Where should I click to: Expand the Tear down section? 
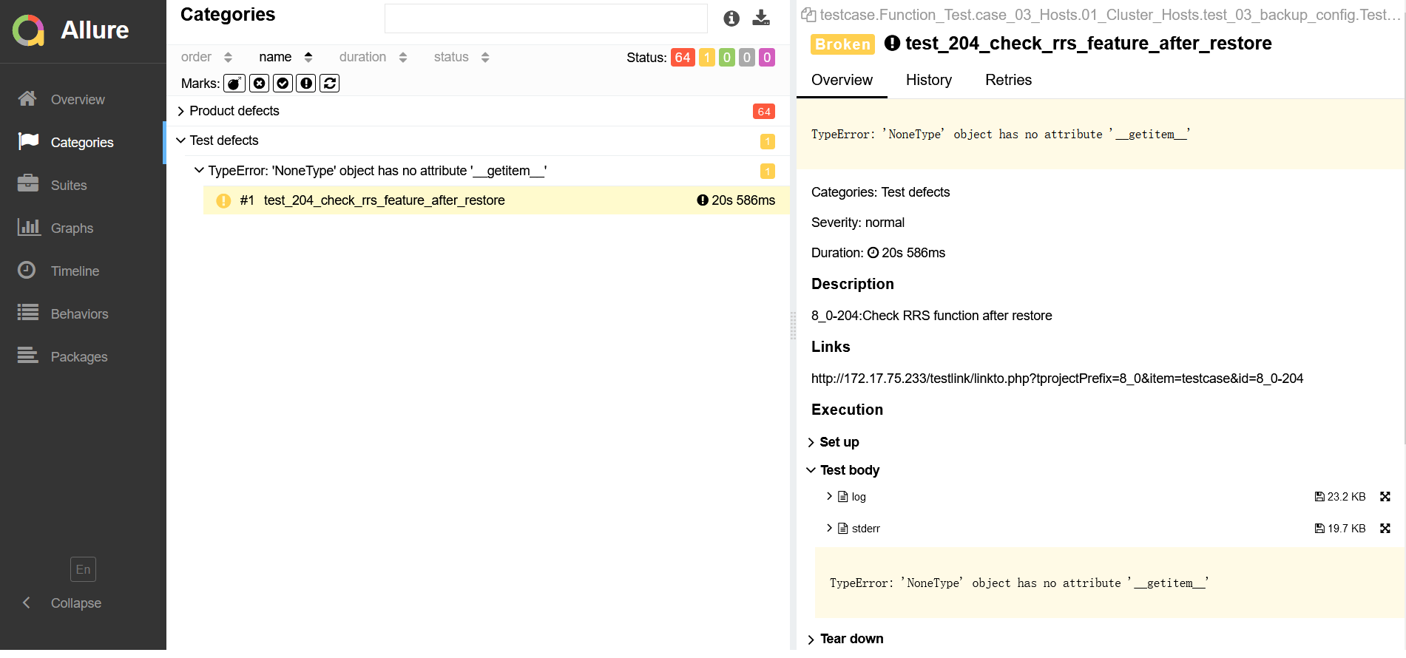[x=851, y=639]
